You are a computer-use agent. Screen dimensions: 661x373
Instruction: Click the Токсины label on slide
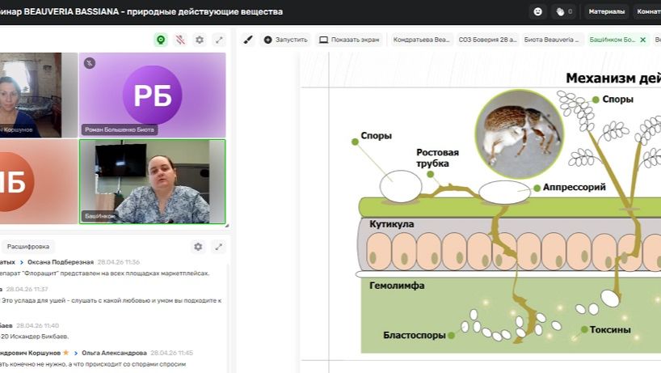[610, 329]
